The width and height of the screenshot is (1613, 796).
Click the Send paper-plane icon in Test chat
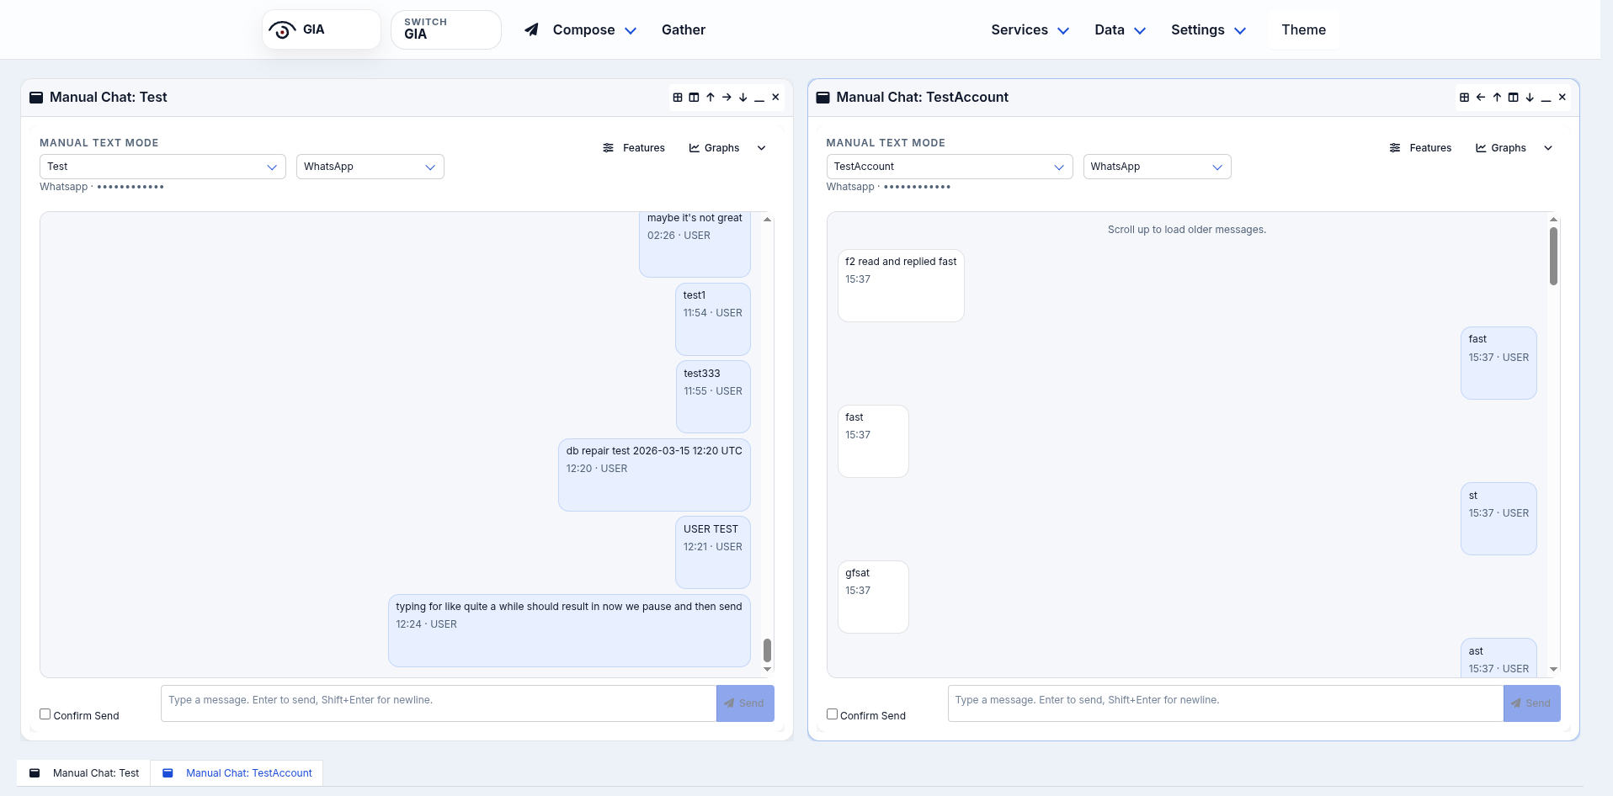click(x=731, y=703)
